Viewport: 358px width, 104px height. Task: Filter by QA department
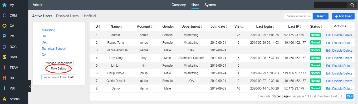pos(44,55)
